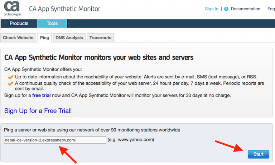The height and width of the screenshot is (165, 275).
Task: Open the Products menu tab
Action: (19, 24)
